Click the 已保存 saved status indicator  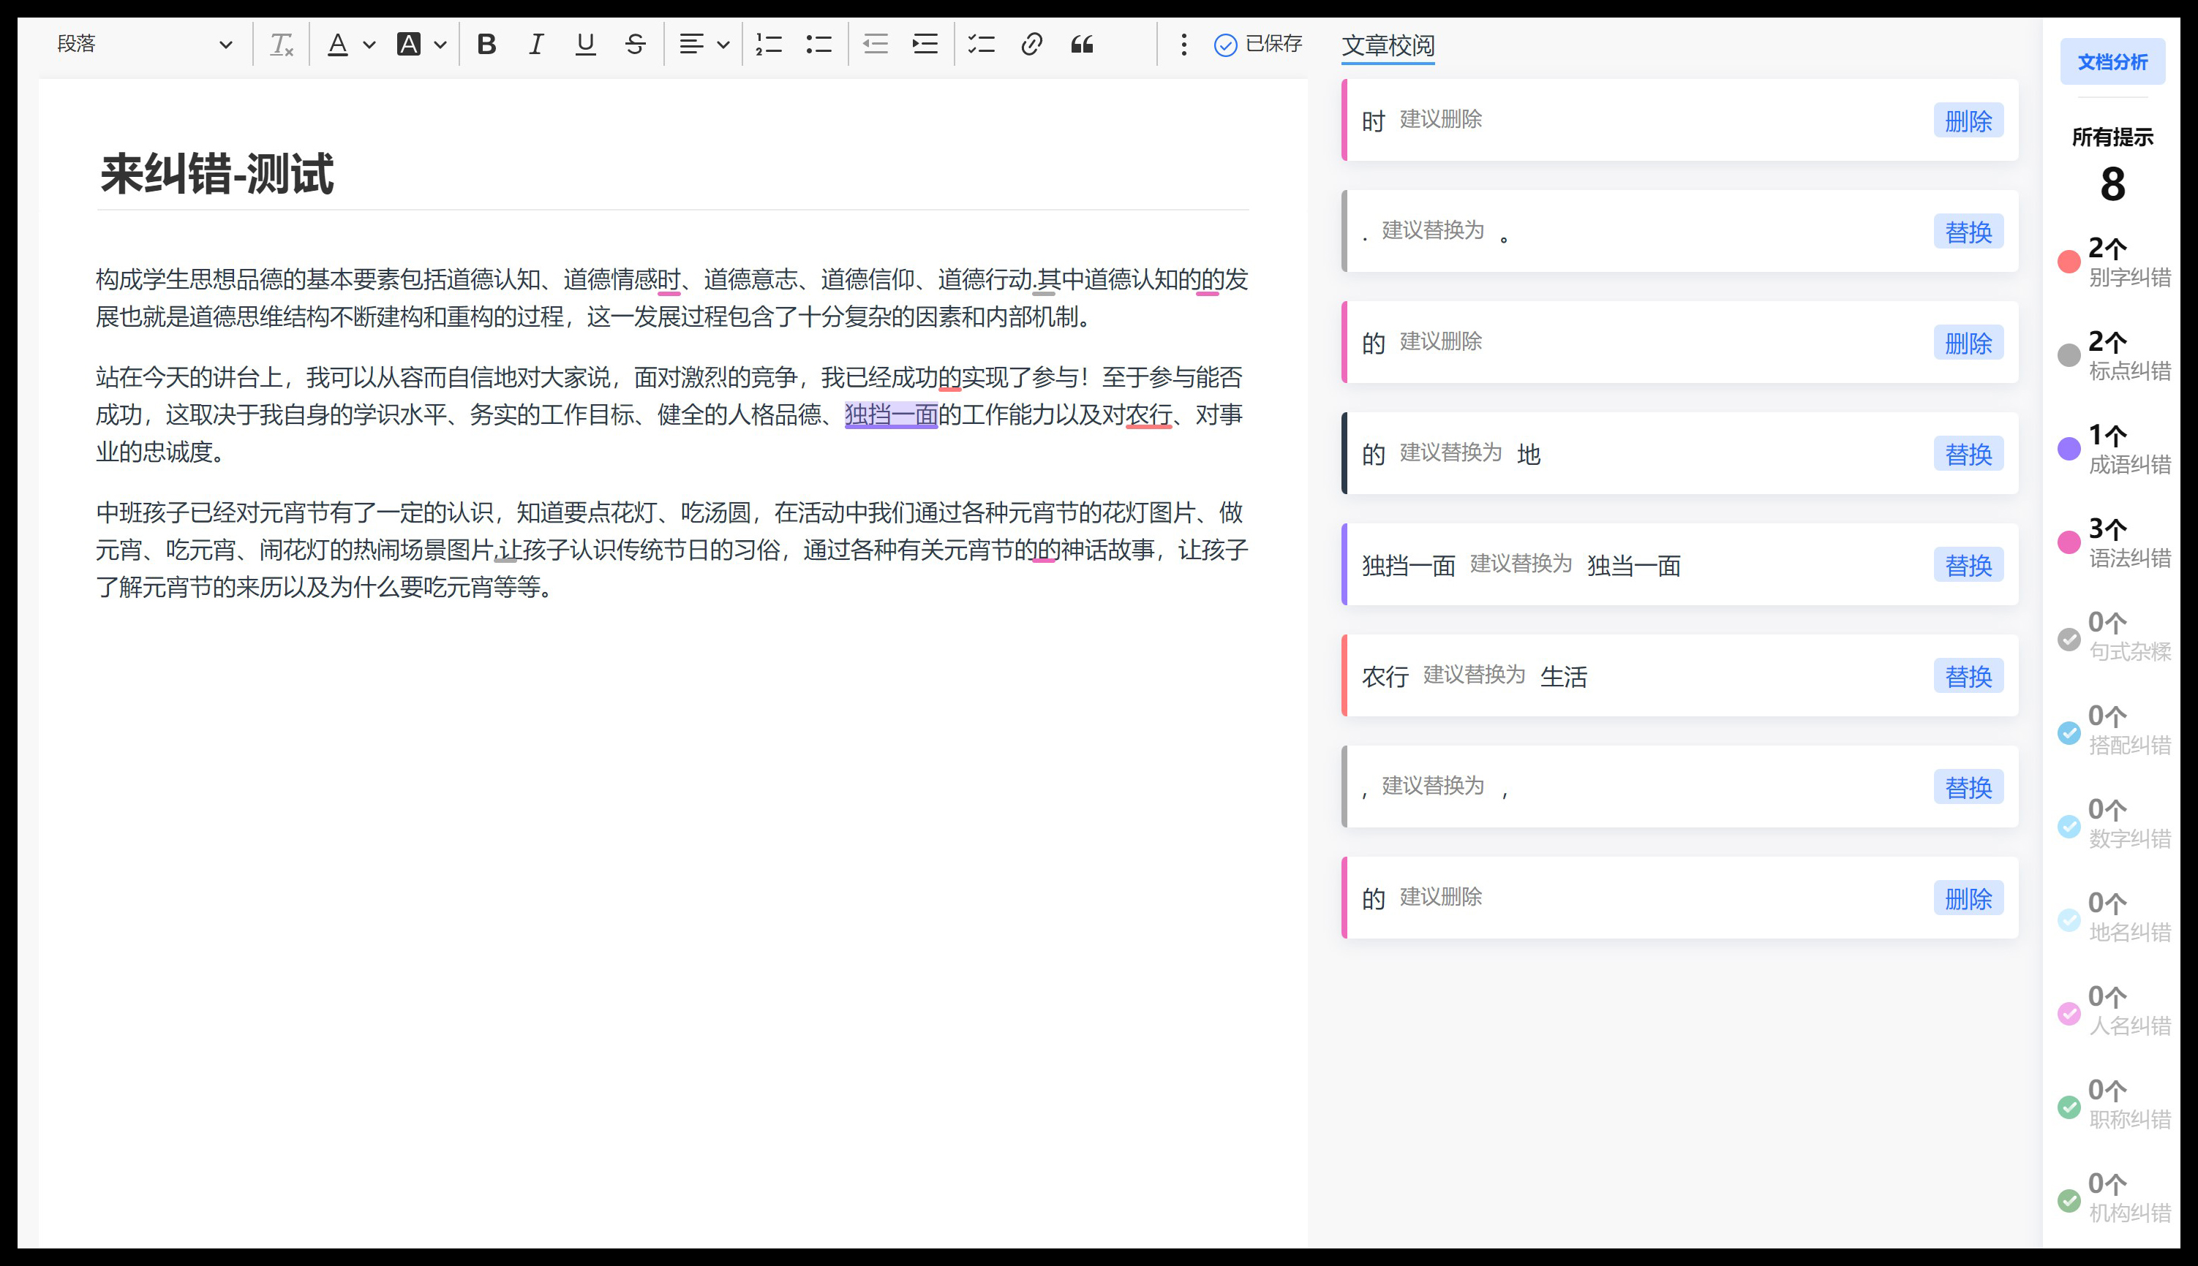pos(1258,45)
